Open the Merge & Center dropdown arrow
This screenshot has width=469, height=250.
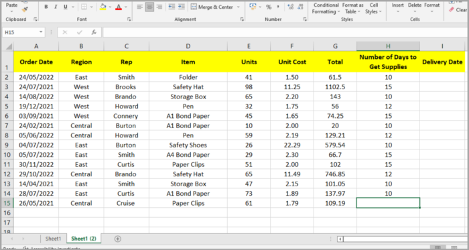(x=239, y=7)
